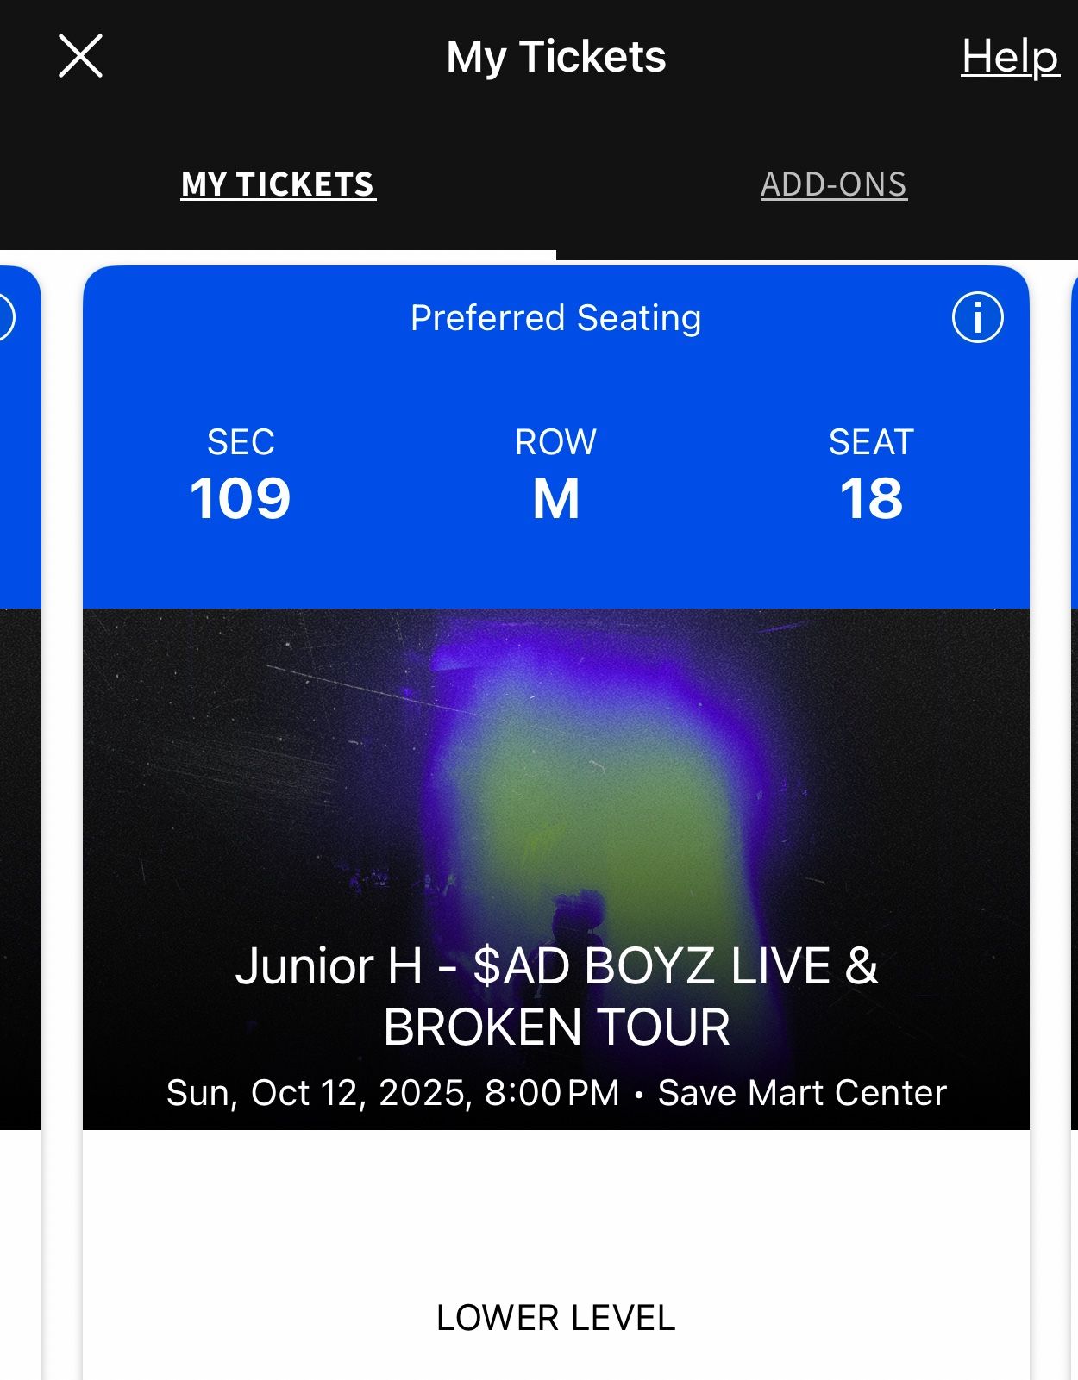The image size is (1078, 1380).
Task: Open the Help link
Action: point(1009,57)
